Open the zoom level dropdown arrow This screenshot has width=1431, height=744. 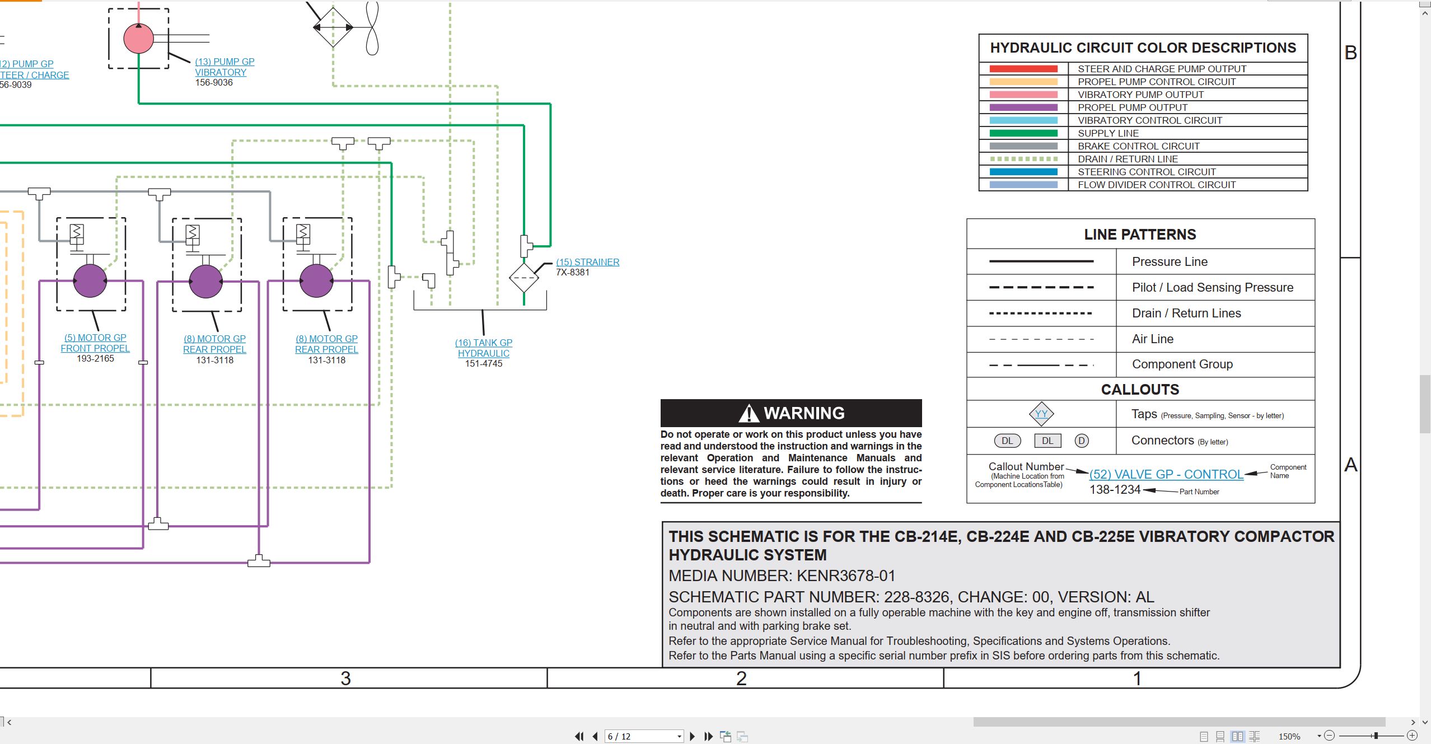pos(1319,736)
